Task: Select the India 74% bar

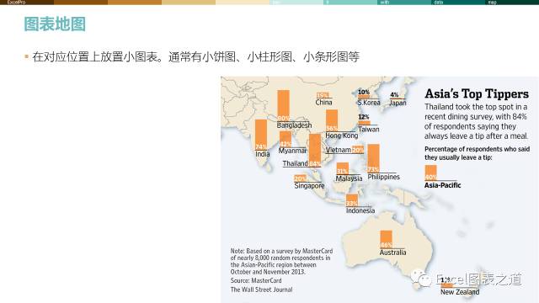Action: pos(261,135)
